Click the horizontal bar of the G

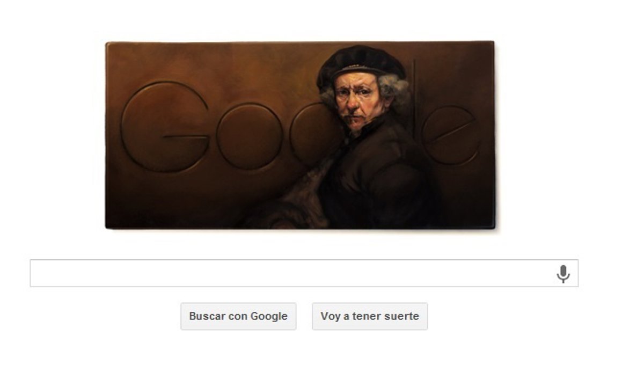(x=186, y=137)
